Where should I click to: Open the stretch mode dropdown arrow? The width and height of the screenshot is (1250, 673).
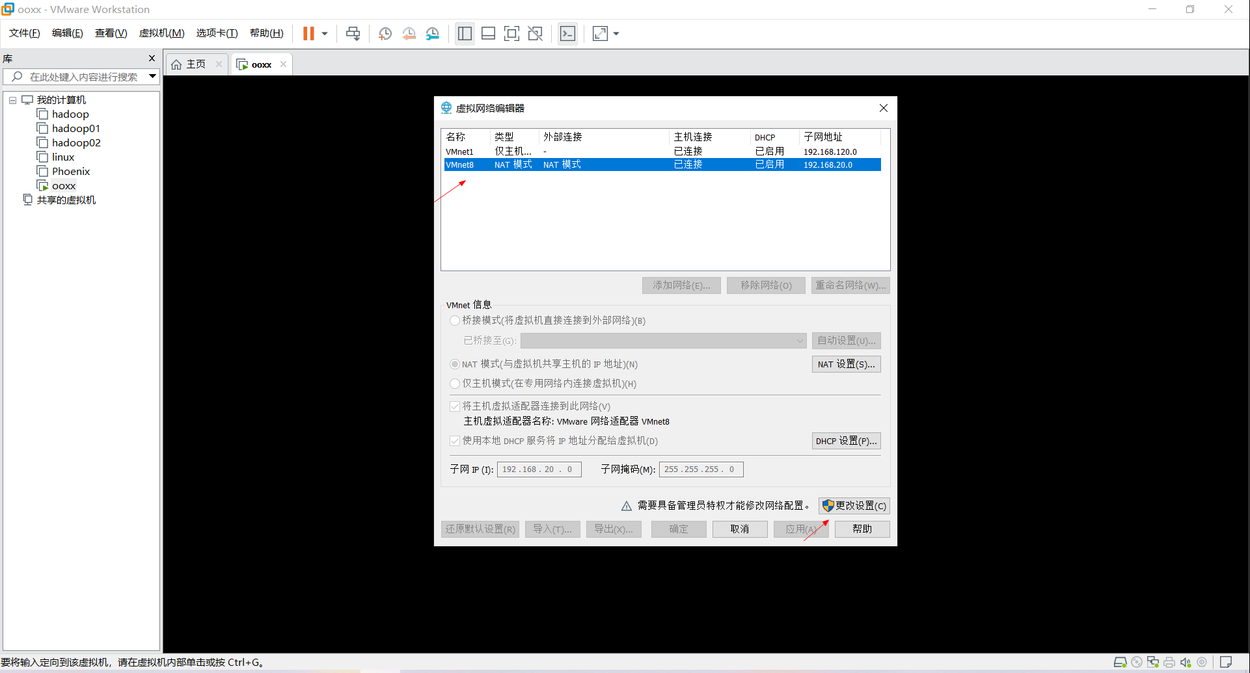616,33
